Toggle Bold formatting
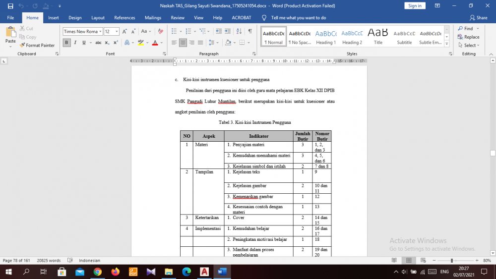 66,42
